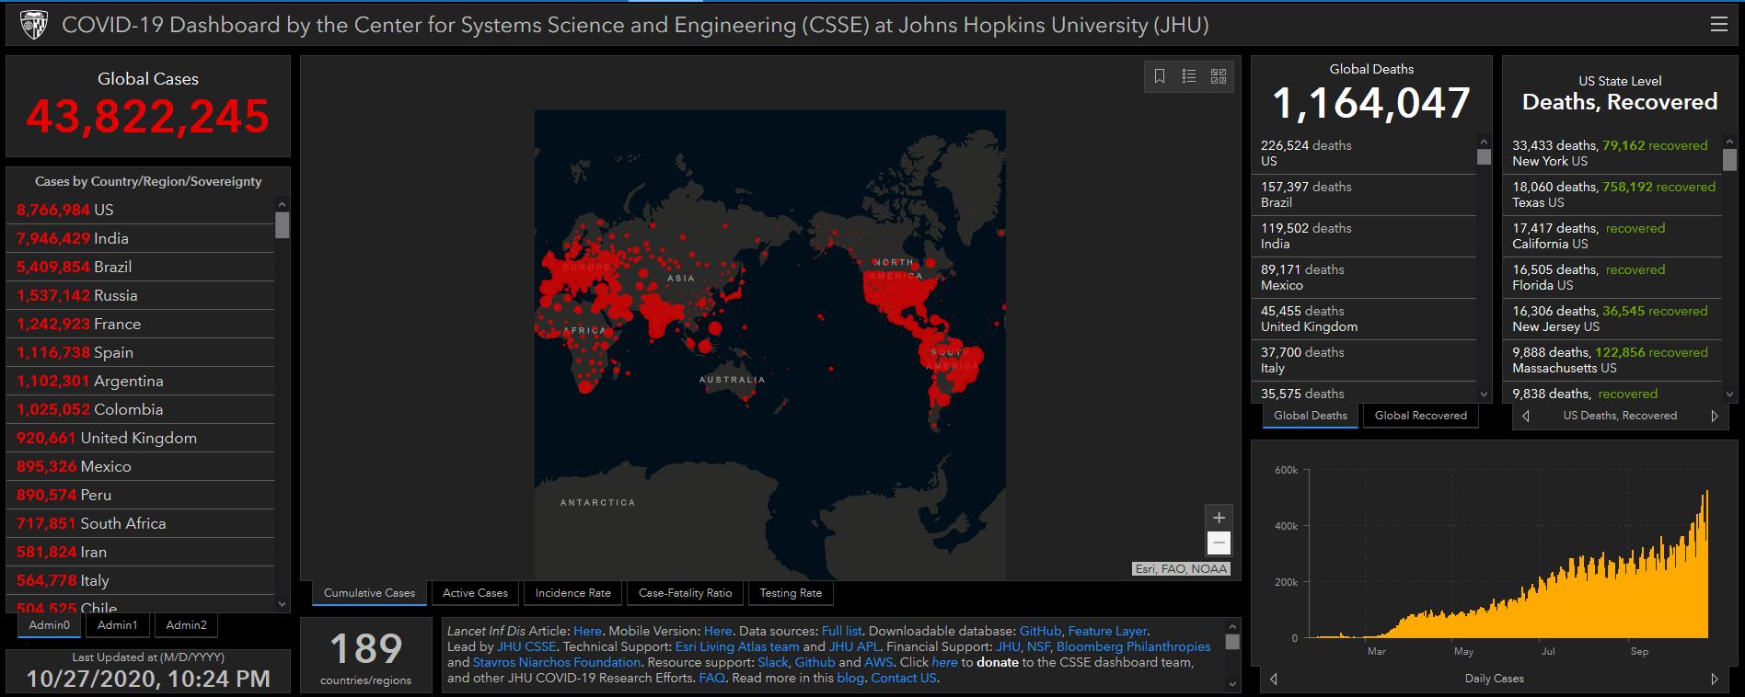This screenshot has height=697, width=1745.
Task: Switch to Cumulative Cases map tab
Action: [x=369, y=593]
